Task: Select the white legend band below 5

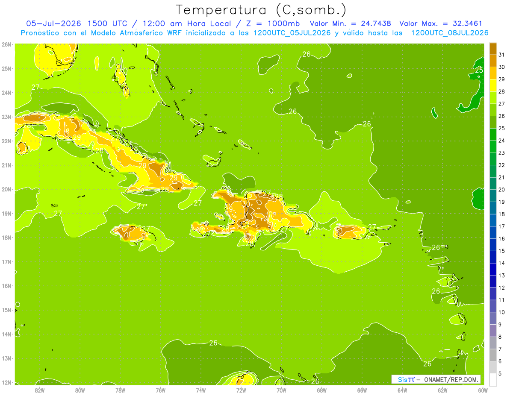Action: [x=493, y=380]
